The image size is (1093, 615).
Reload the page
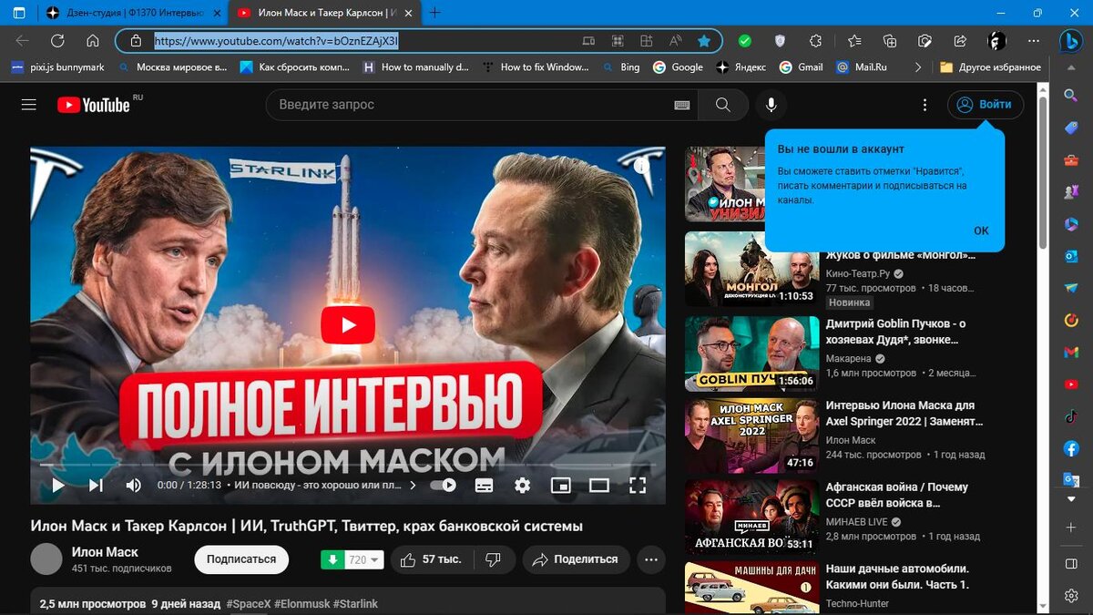coord(57,41)
